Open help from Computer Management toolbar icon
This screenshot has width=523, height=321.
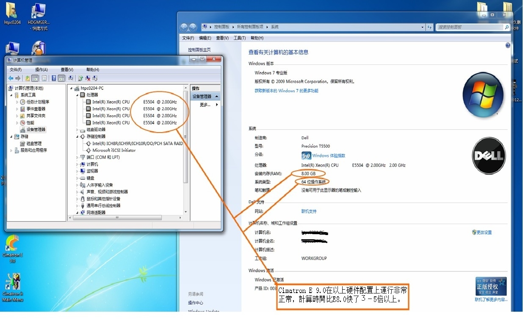(x=54, y=78)
